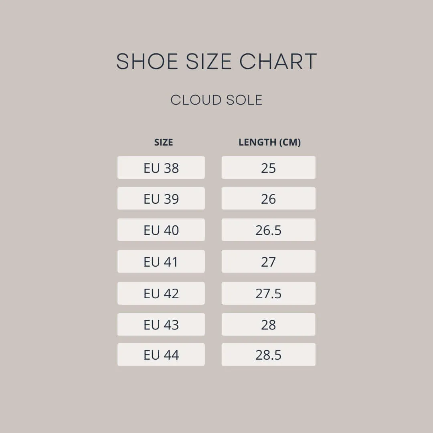Select the EU 38 size cell
Viewport: 433px width, 433px height.
[x=161, y=168]
